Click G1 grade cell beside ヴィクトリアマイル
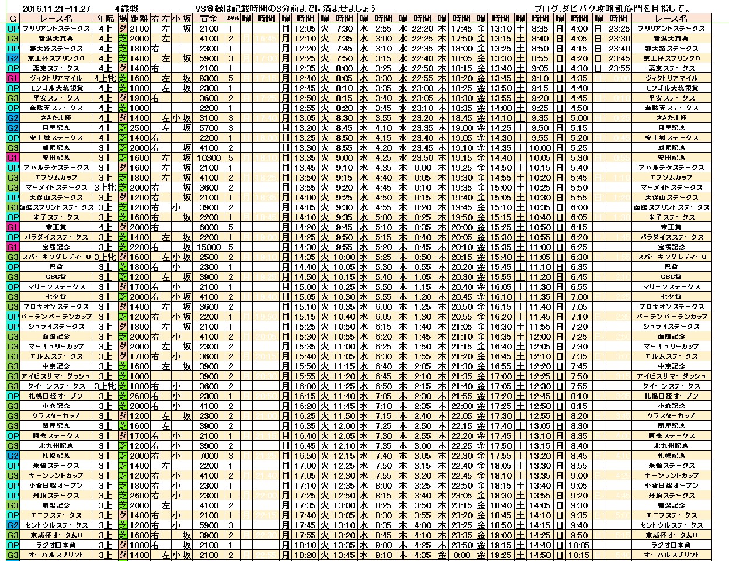729x561 pixels. pyautogui.click(x=13, y=78)
